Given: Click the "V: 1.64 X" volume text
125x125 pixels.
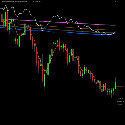Looking at the screenshot, I should (x=120, y=101).
